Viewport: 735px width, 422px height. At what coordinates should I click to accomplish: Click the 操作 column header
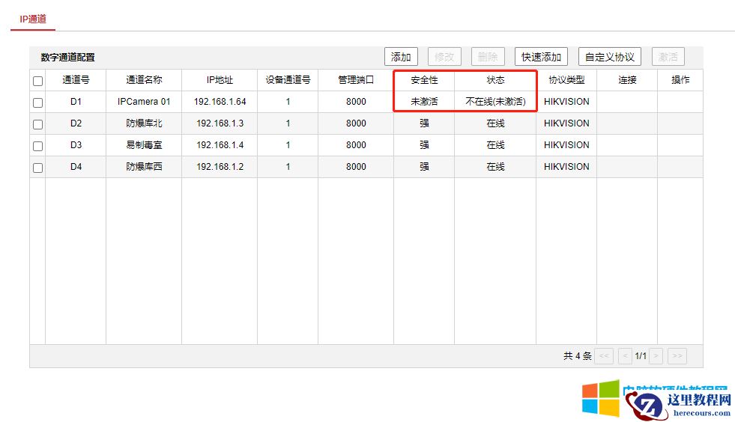(680, 80)
